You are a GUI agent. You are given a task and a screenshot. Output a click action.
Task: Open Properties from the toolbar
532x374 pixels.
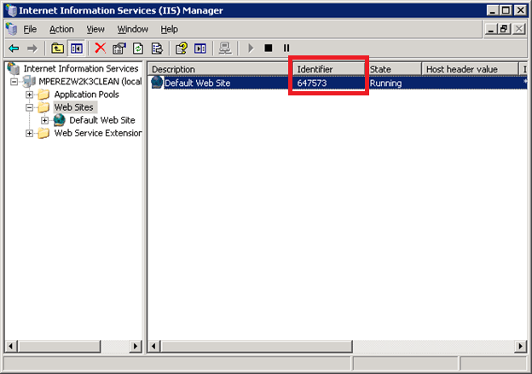click(x=120, y=49)
